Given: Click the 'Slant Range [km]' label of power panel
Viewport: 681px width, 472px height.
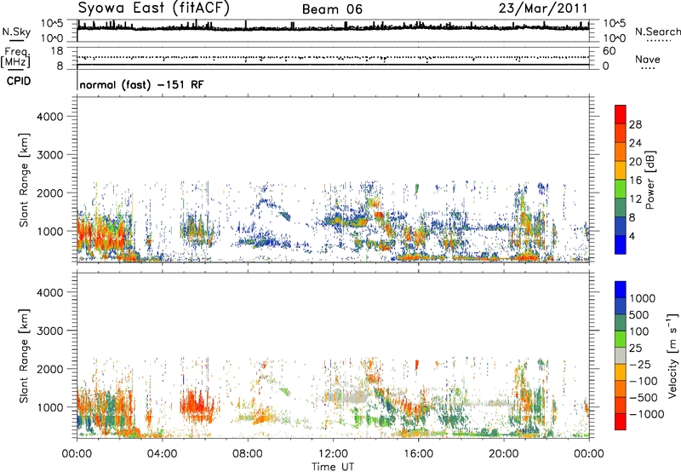Looking at the screenshot, I should coord(24,180).
